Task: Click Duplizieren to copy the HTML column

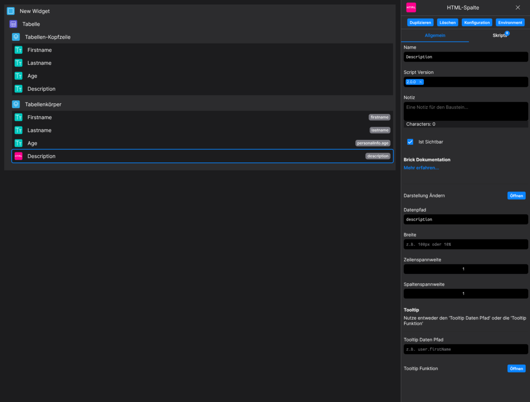Action: point(420,22)
